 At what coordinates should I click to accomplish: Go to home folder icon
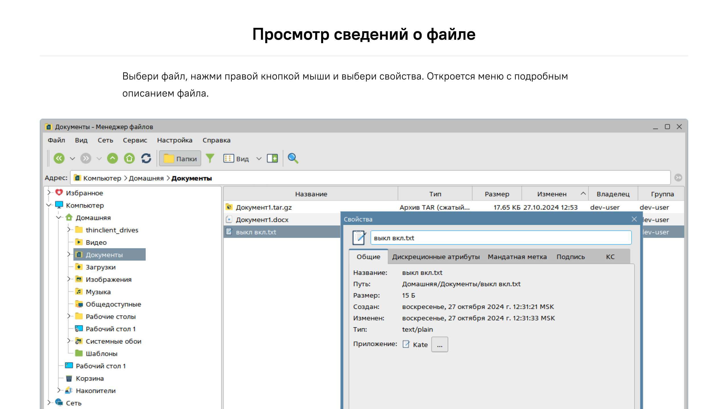click(x=129, y=158)
